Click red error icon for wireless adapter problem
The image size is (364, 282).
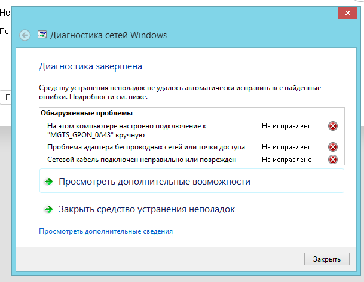pos(333,147)
